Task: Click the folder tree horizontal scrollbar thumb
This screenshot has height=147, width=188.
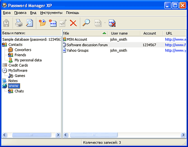Action: point(32,135)
